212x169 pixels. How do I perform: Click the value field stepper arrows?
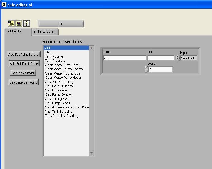pos(146,69)
